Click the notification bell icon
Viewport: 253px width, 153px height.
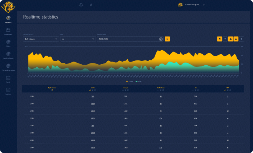pos(81,5)
